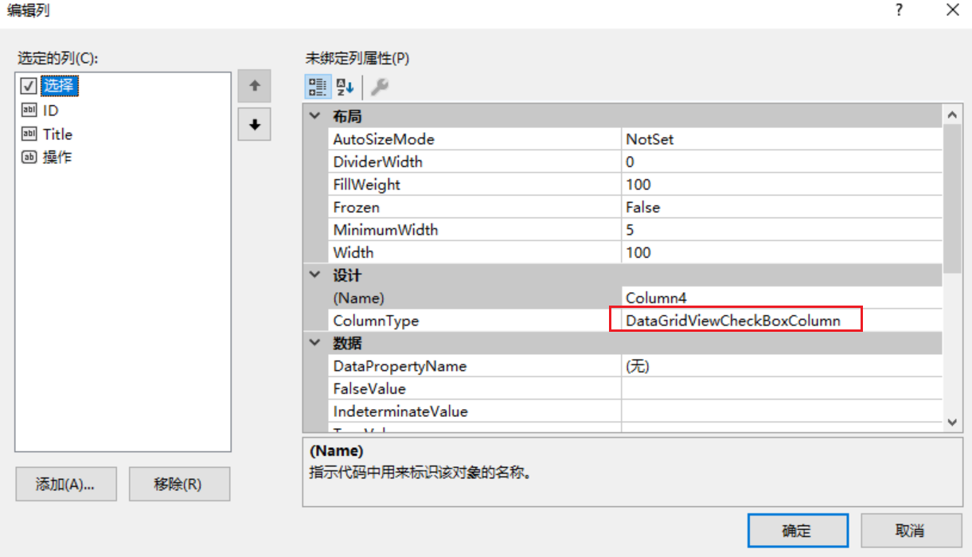Collapse the 数据 property category
This screenshot has width=972, height=557.
(x=314, y=344)
